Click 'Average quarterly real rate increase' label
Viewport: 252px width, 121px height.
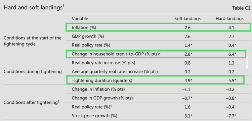click(x=115, y=72)
